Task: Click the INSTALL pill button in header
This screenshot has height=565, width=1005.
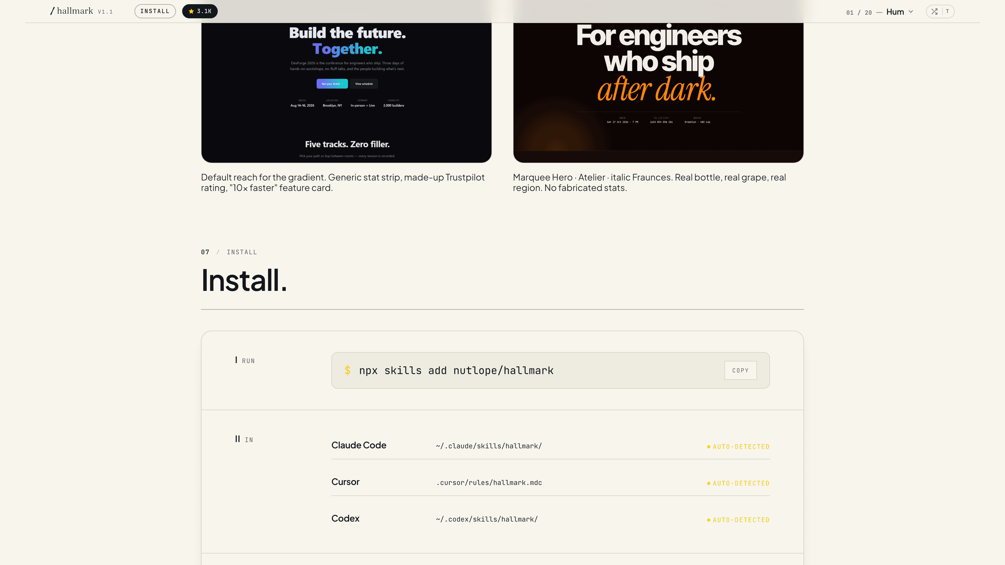Action: 155,11
